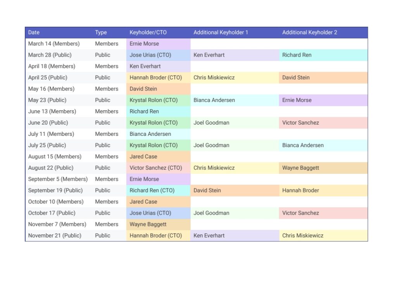The width and height of the screenshot is (397, 307).
Task: Click the Date column header
Action: coord(34,33)
